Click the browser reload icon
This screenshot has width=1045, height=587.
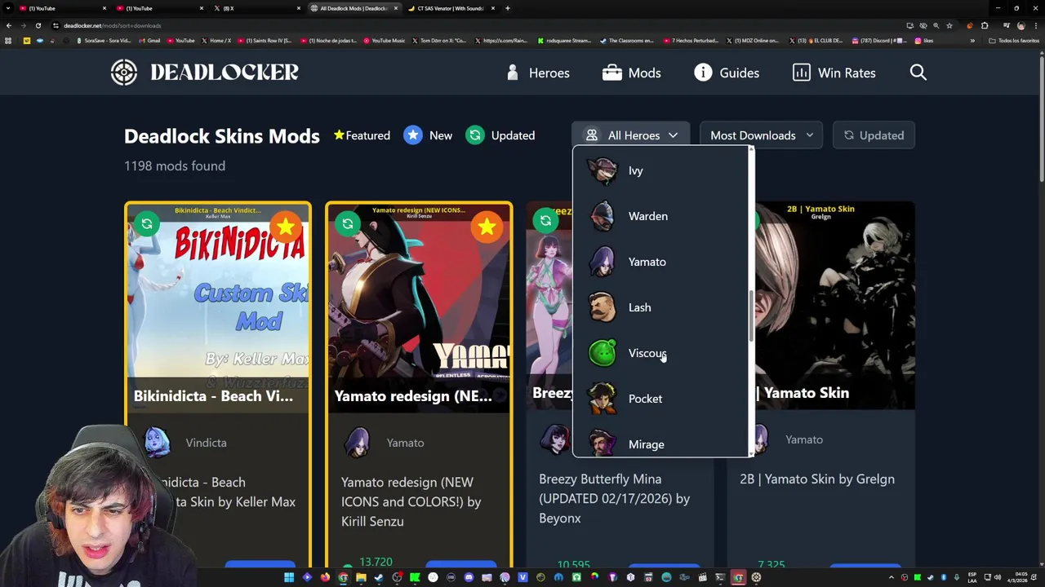point(38,25)
